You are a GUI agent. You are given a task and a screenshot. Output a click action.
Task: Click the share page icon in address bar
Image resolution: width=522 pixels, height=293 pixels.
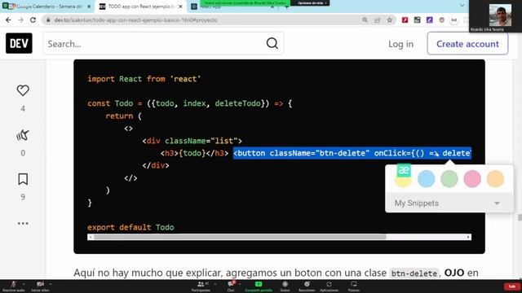click(377, 20)
